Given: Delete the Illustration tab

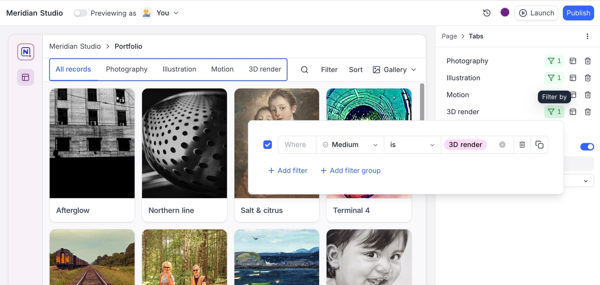Looking at the screenshot, I should click(588, 78).
